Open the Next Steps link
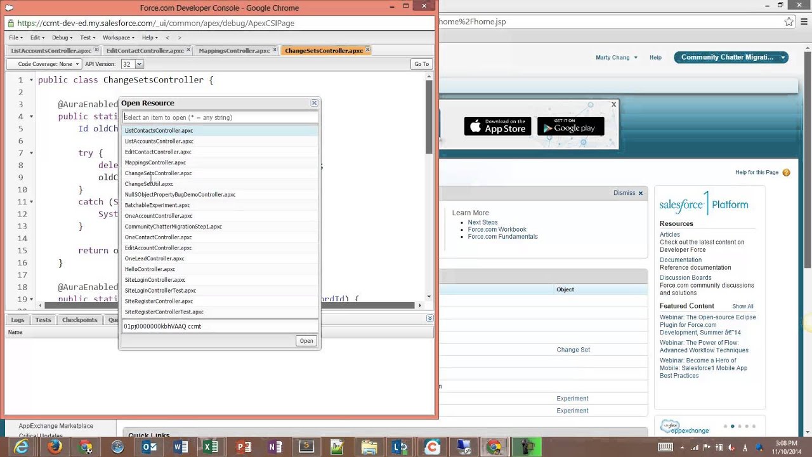Image resolution: width=812 pixels, height=457 pixels. pos(483,222)
